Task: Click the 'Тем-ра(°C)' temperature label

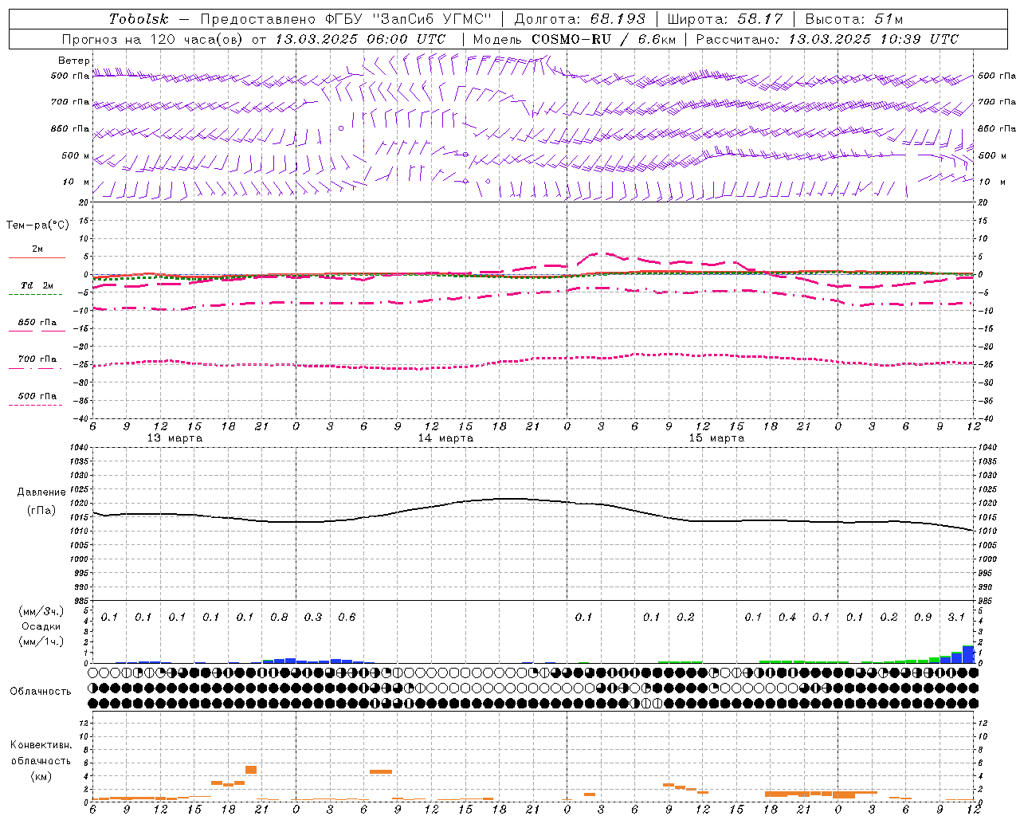Action: [x=37, y=226]
